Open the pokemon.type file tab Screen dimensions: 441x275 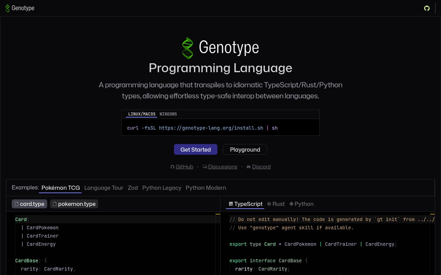[x=74, y=204]
